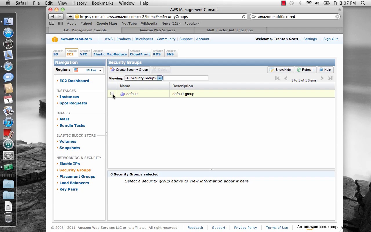
Task: Open the US East region dropdown
Action: [88, 70]
